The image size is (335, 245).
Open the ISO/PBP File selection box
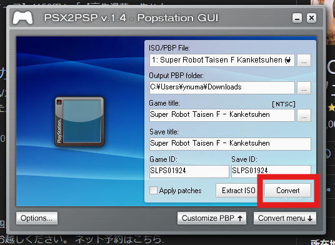coord(222,61)
